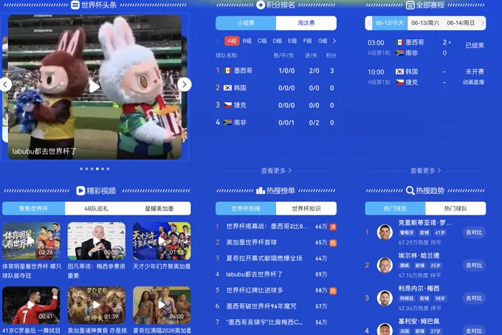Switch to 世界杯热搜 tab
502x335 pixels.
(x=246, y=209)
